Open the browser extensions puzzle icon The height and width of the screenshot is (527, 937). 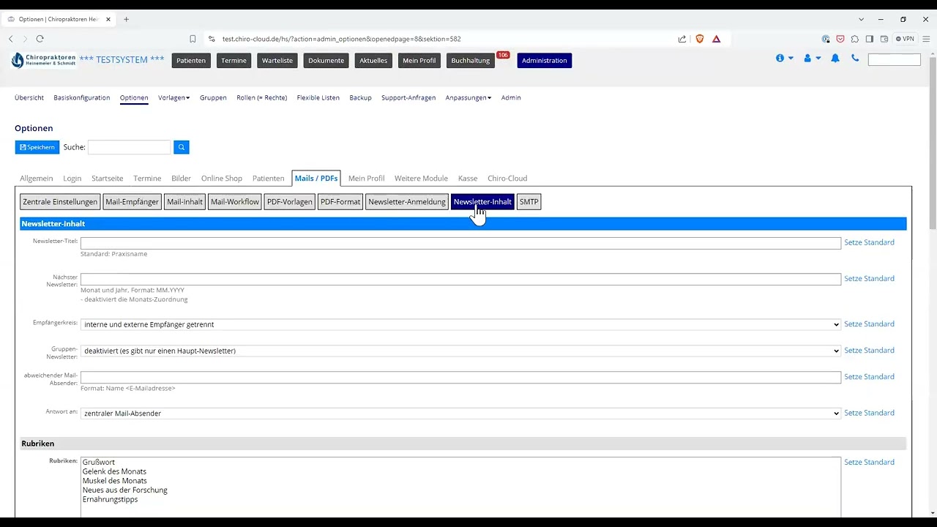point(854,39)
